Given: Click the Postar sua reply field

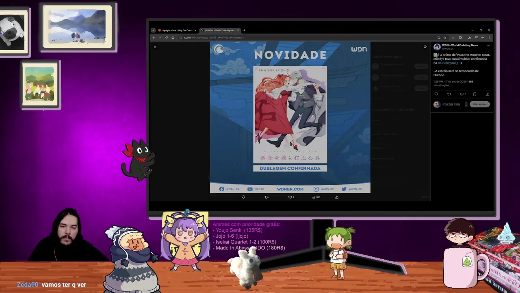Looking at the screenshot, I should (451, 104).
